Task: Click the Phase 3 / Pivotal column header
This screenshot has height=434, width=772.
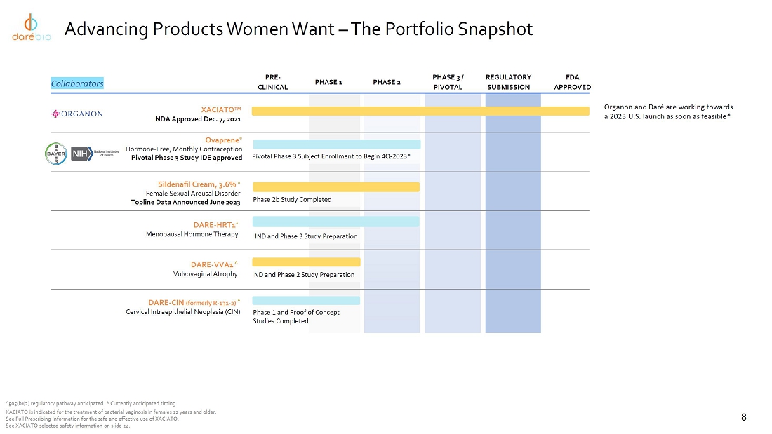Action: (x=448, y=82)
